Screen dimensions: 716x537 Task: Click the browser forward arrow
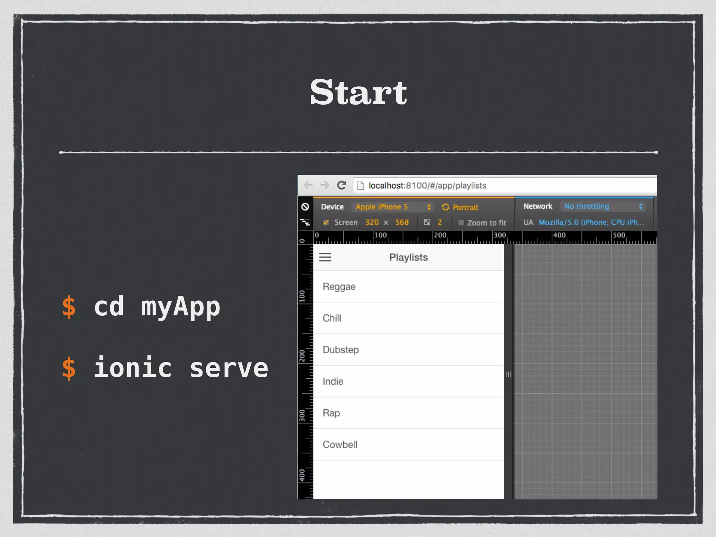pyautogui.click(x=325, y=185)
